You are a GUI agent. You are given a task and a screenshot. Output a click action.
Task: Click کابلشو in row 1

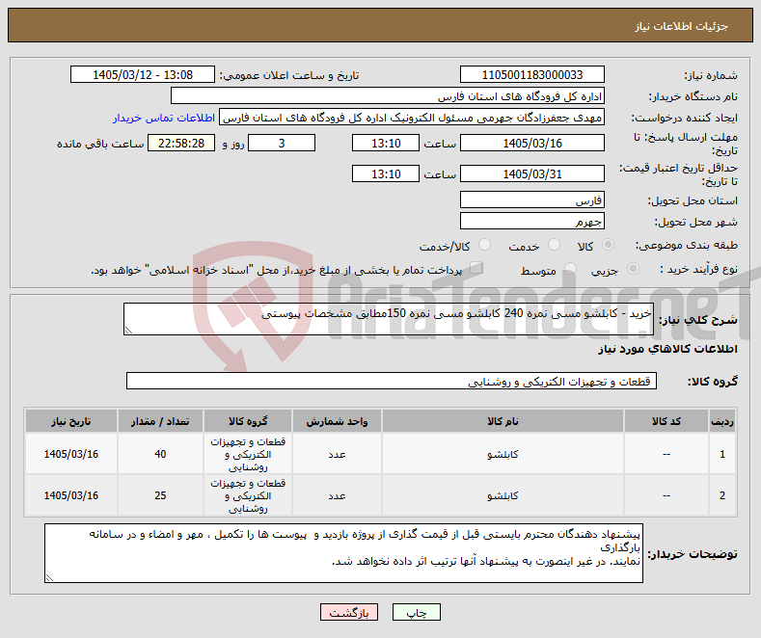point(503,454)
